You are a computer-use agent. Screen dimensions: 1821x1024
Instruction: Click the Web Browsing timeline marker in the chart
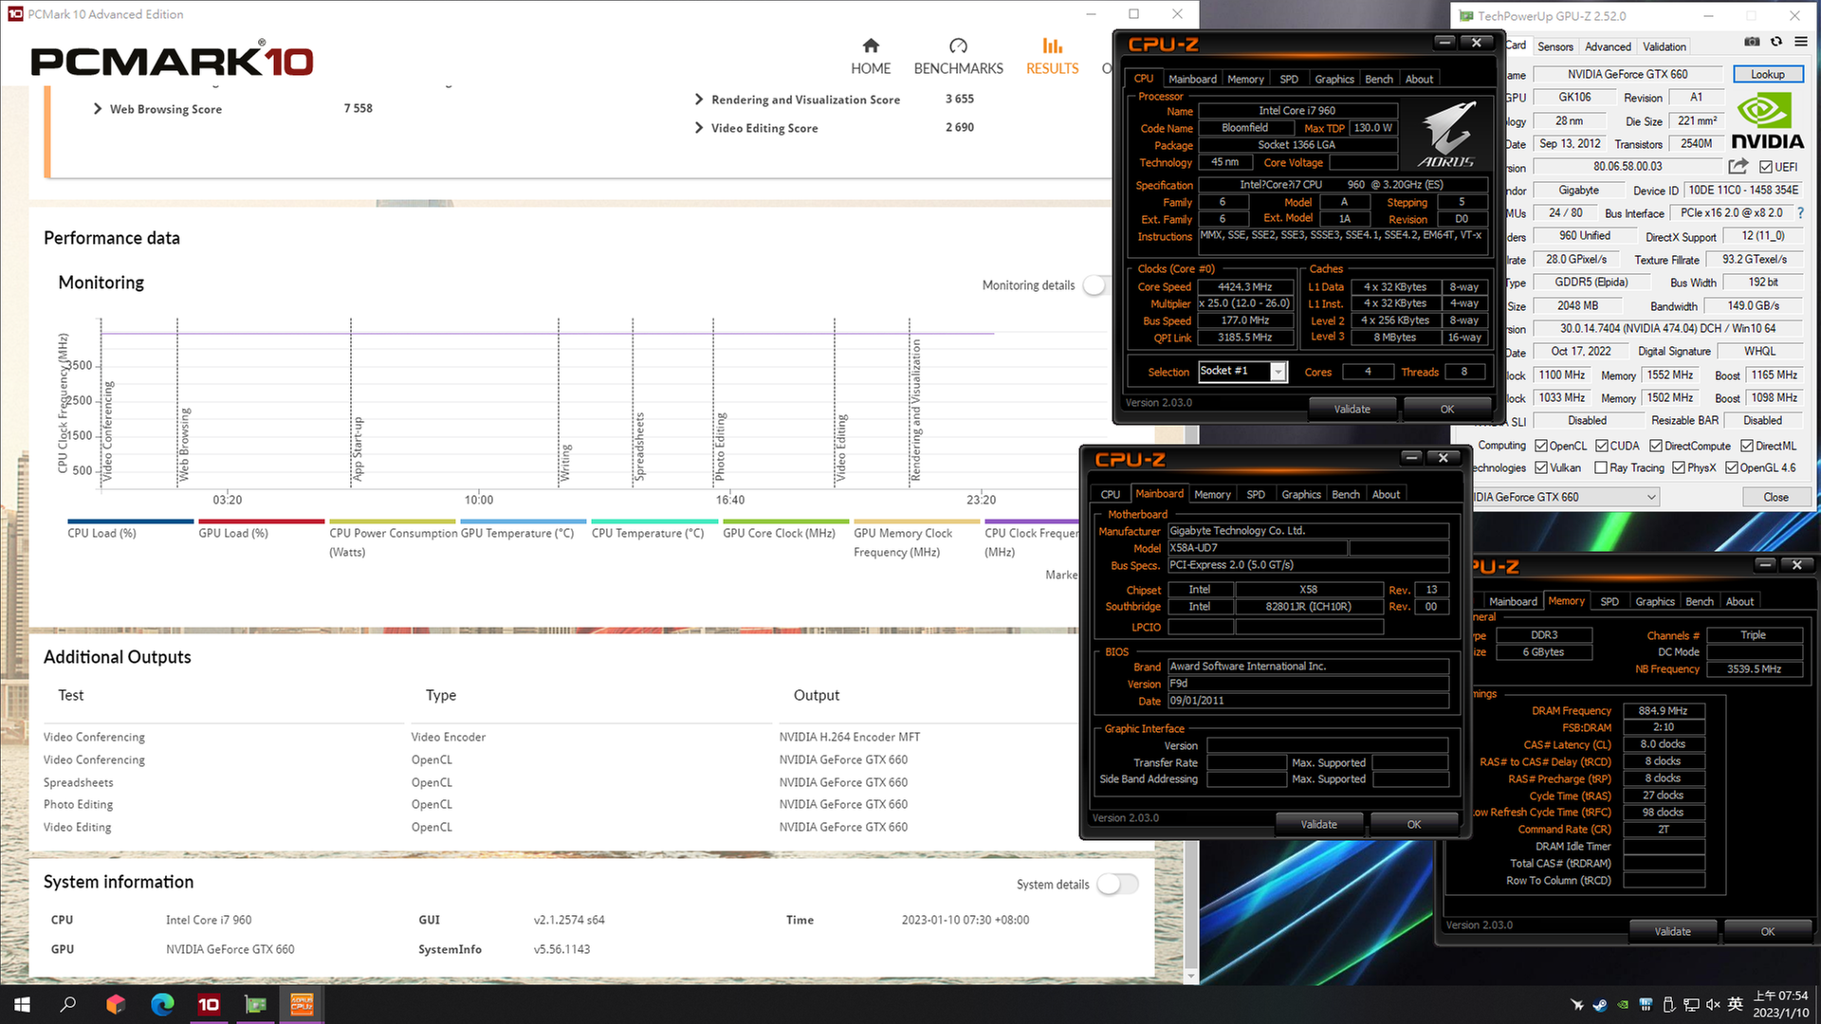tap(184, 444)
